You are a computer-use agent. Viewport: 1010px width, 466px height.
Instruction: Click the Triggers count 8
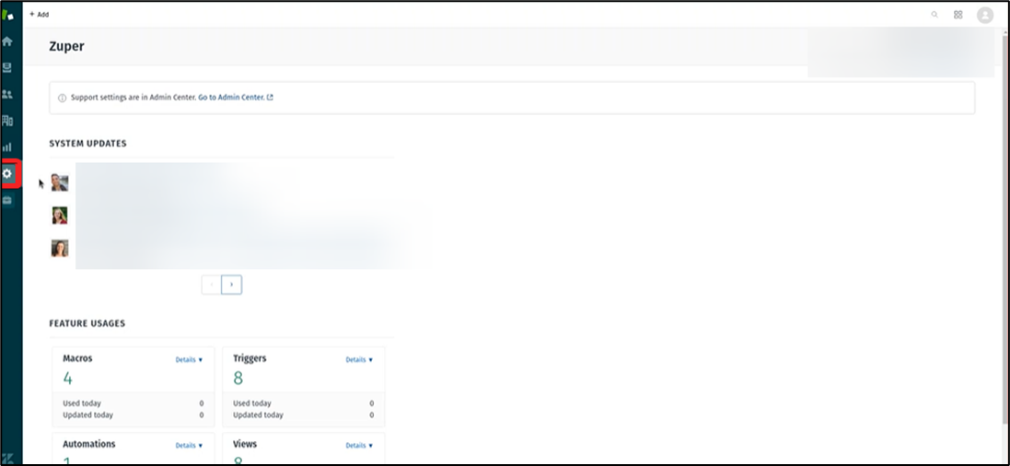[238, 379]
